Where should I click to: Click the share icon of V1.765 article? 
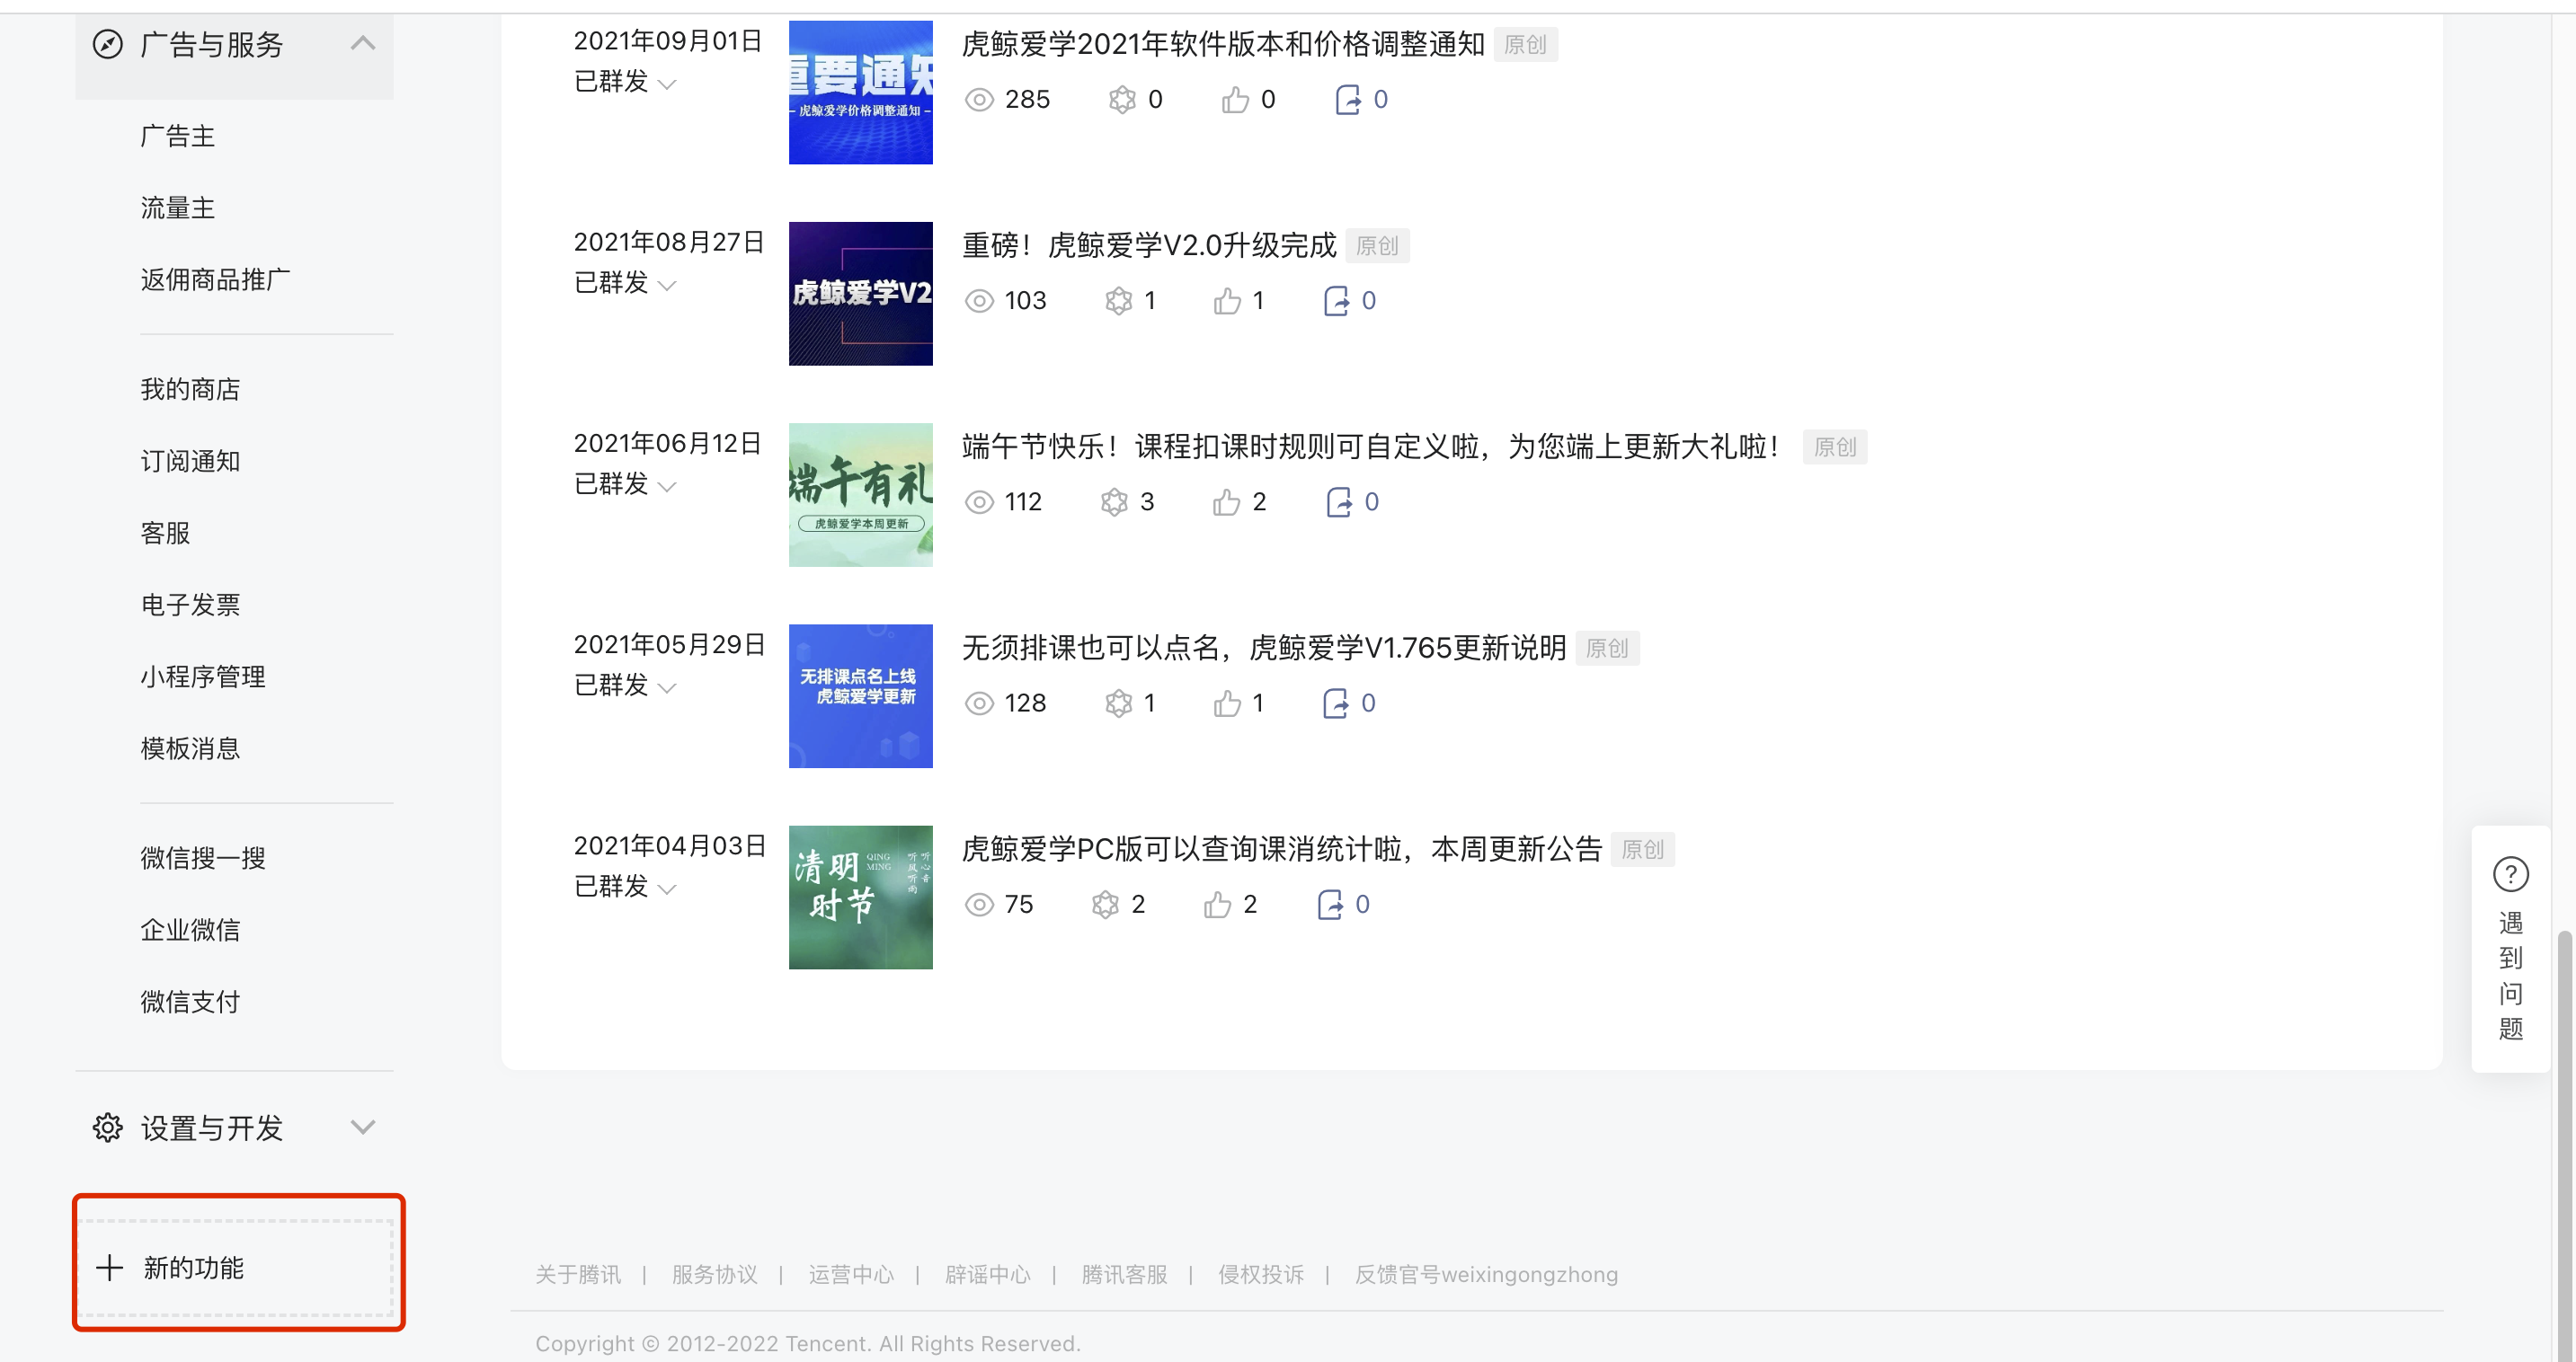(1336, 703)
